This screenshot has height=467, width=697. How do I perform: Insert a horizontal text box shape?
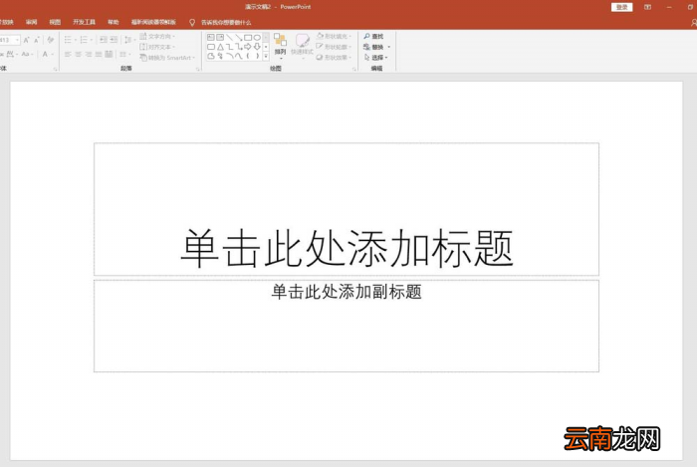tap(211, 37)
